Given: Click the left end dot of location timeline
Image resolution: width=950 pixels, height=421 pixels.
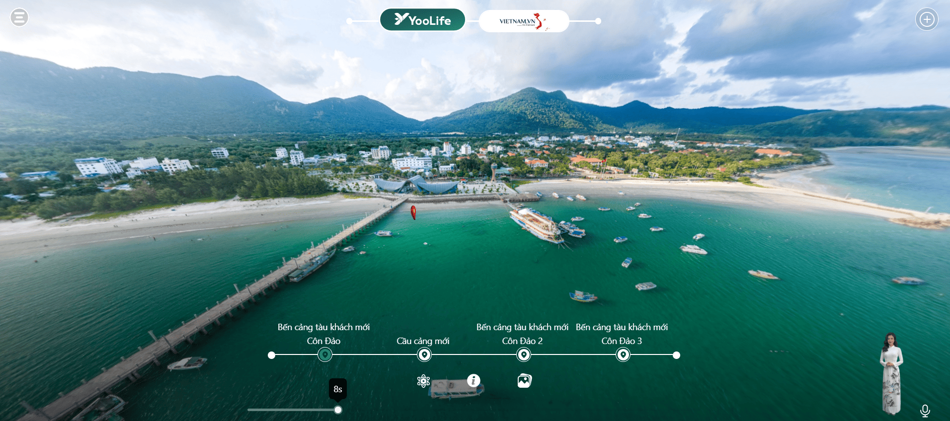Looking at the screenshot, I should pyautogui.click(x=271, y=355).
